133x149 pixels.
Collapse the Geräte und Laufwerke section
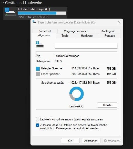pyautogui.click(x=3, y=3)
